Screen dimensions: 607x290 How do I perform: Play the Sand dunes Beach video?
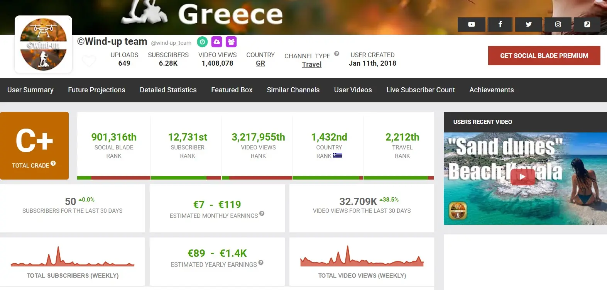coord(522,177)
